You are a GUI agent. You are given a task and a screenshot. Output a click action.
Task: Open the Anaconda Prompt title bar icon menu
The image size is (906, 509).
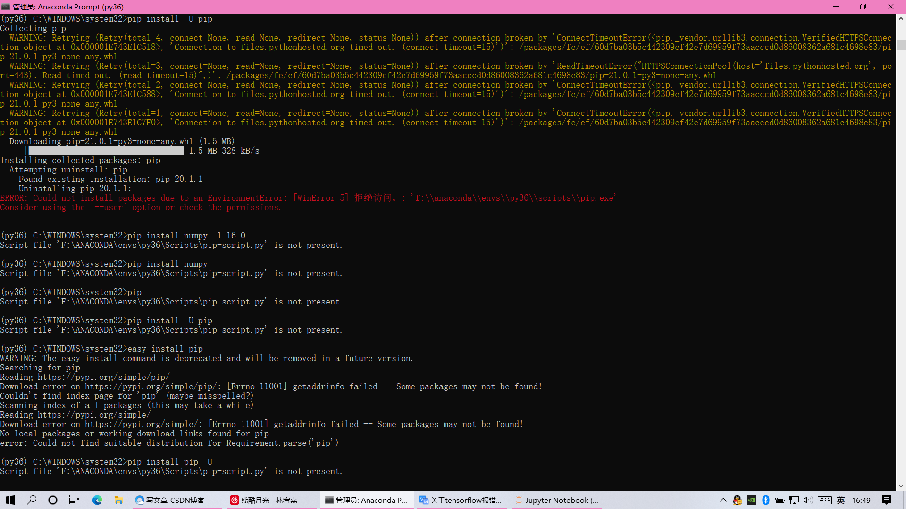6,7
